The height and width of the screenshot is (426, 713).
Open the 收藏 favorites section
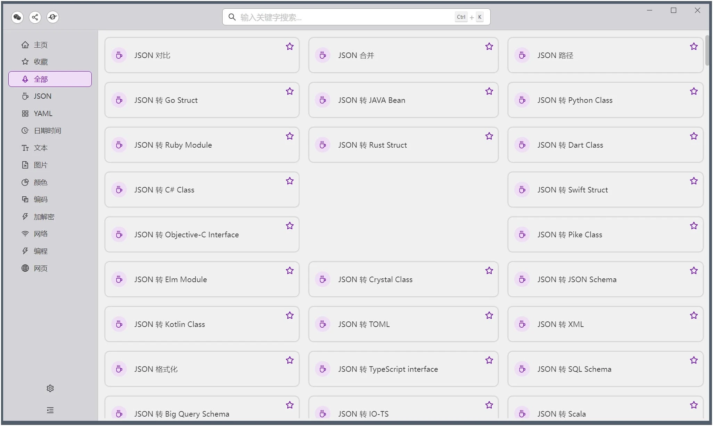[41, 62]
